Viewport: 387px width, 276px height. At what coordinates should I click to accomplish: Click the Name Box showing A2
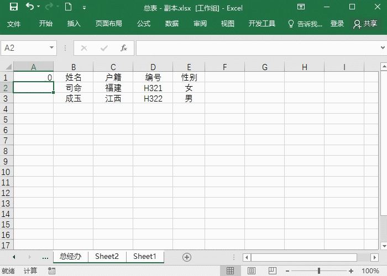25,48
